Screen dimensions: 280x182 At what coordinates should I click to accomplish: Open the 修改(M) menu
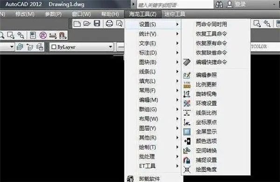25,14
